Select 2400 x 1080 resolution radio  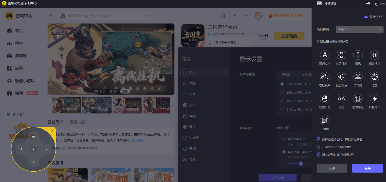tap(282, 92)
